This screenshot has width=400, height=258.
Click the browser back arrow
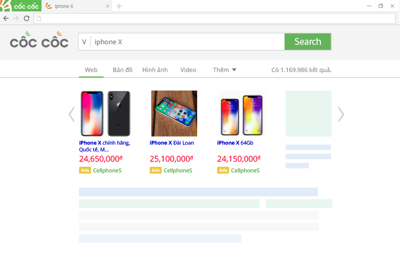(6, 18)
